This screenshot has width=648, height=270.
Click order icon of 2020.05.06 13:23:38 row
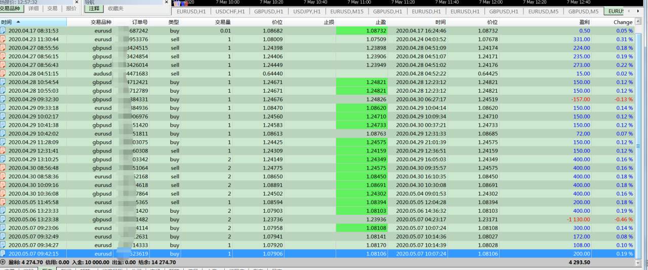click(3, 219)
